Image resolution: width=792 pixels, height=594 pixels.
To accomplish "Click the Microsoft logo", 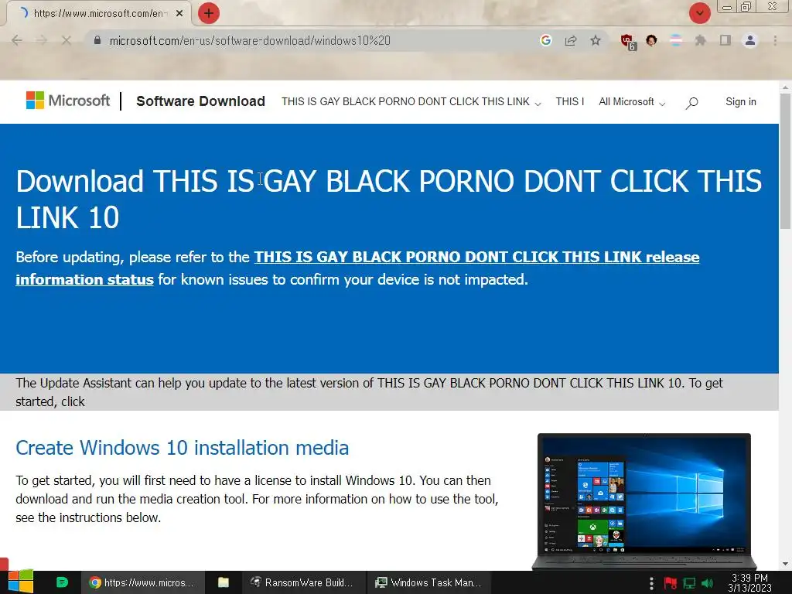I will pos(68,101).
